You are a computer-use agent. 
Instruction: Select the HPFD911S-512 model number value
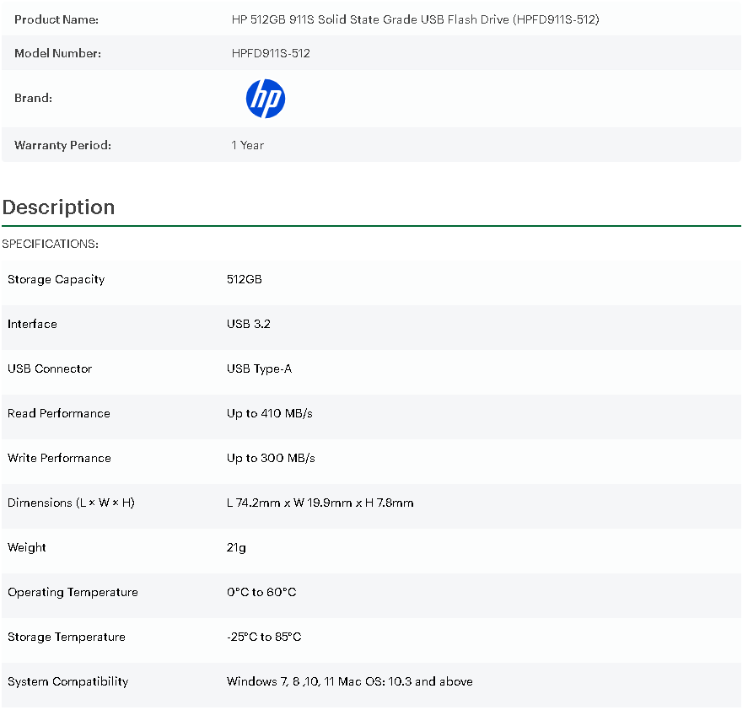coord(271,53)
